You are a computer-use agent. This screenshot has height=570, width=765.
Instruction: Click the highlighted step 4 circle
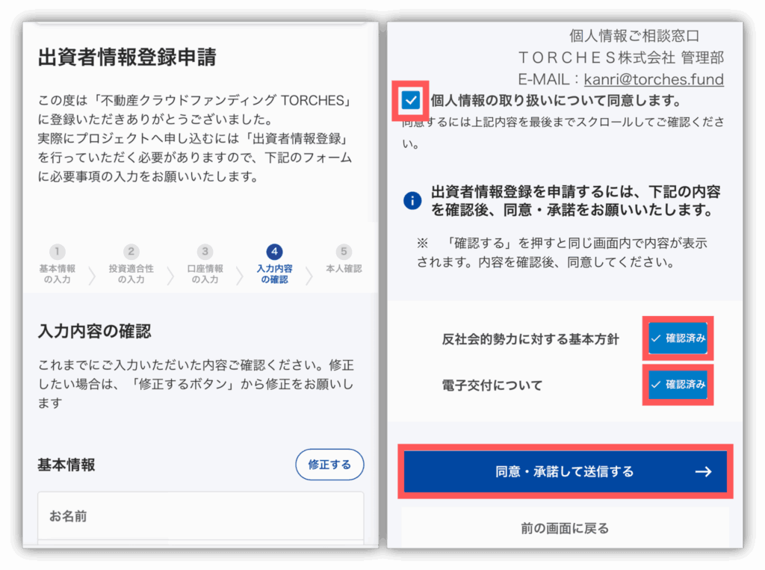274,252
